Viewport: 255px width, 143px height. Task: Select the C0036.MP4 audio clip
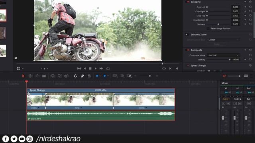coord(101,116)
